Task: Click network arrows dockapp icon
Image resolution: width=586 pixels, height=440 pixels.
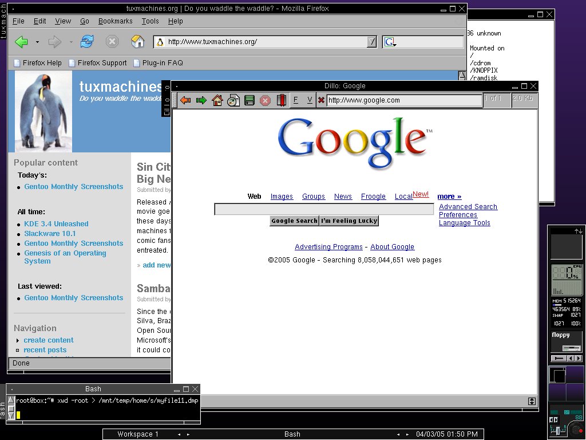Action: tap(578, 231)
